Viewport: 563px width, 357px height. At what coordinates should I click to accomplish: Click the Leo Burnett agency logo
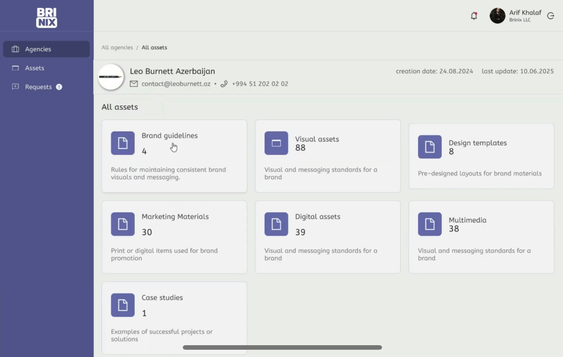click(x=111, y=77)
